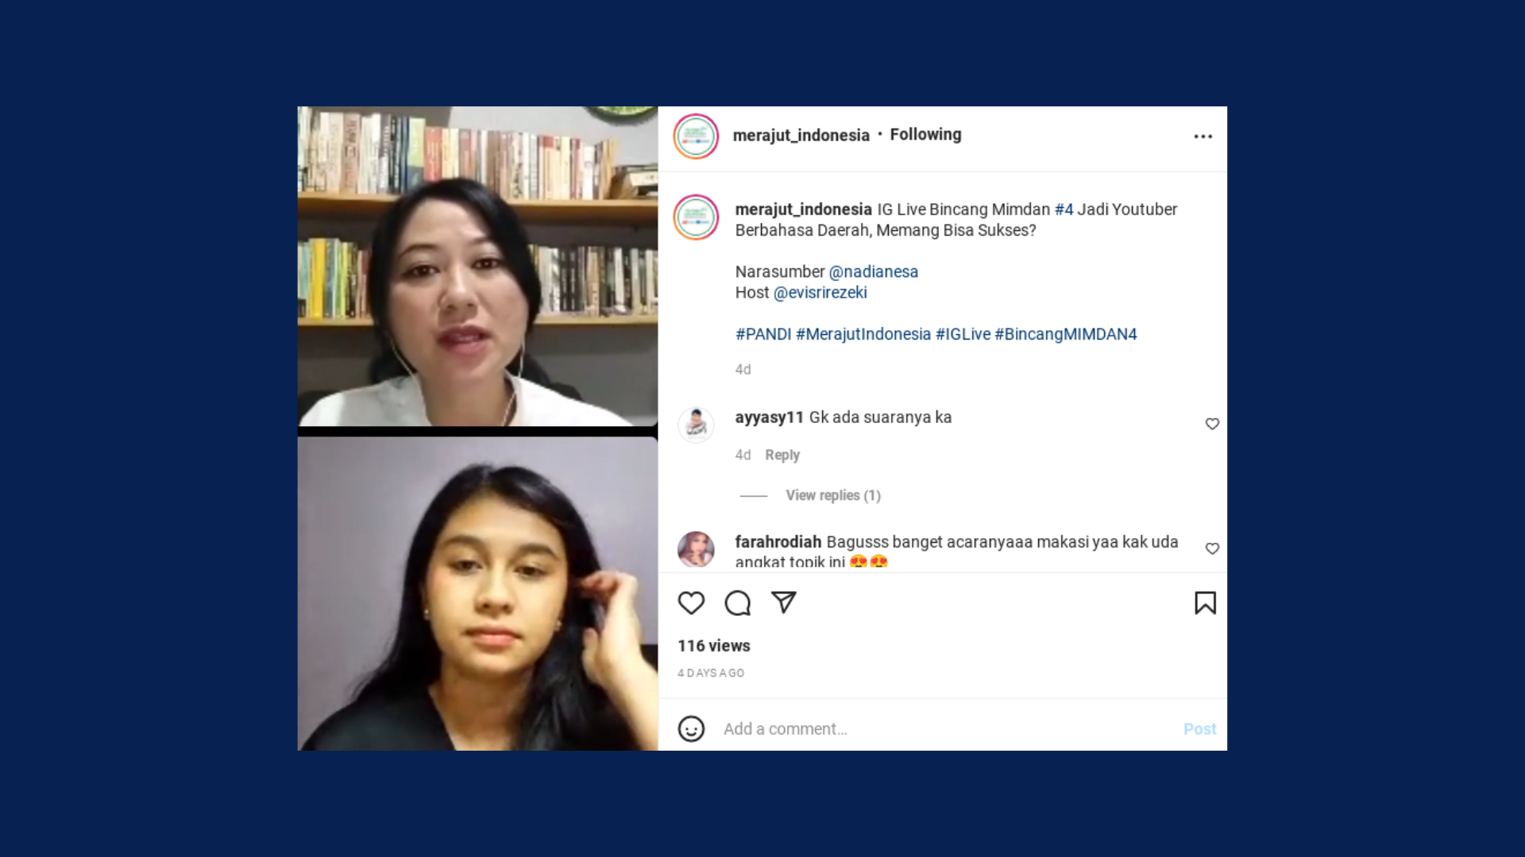The image size is (1525, 857).
Task: Click the Post comment button
Action: click(x=1199, y=728)
